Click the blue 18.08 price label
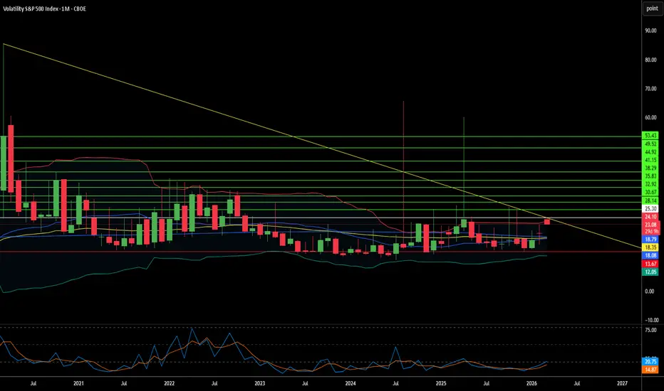The width and height of the screenshot is (664, 391). click(x=650, y=255)
